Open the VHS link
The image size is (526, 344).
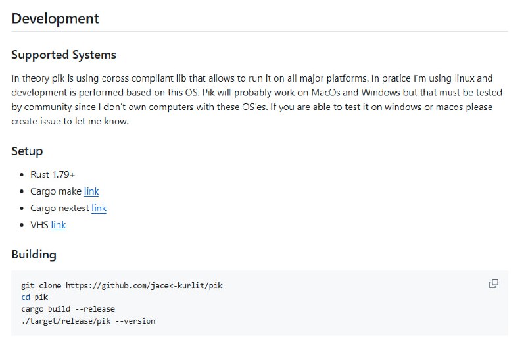point(59,225)
